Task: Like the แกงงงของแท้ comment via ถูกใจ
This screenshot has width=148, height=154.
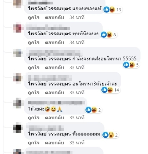Action: click(34, 17)
